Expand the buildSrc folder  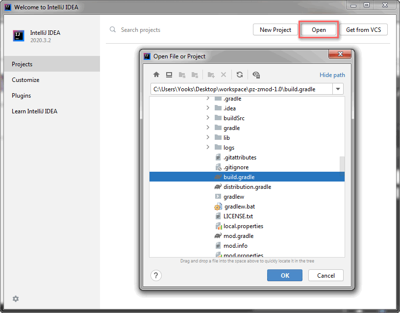click(x=208, y=118)
